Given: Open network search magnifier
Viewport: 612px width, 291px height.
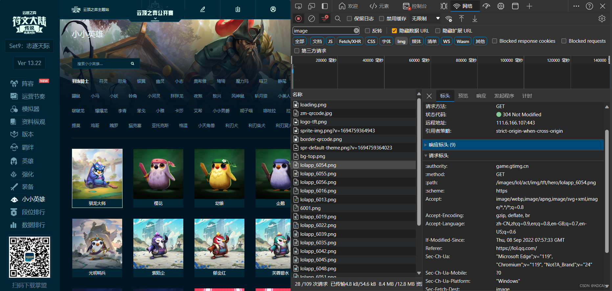Looking at the screenshot, I should pos(338,19).
